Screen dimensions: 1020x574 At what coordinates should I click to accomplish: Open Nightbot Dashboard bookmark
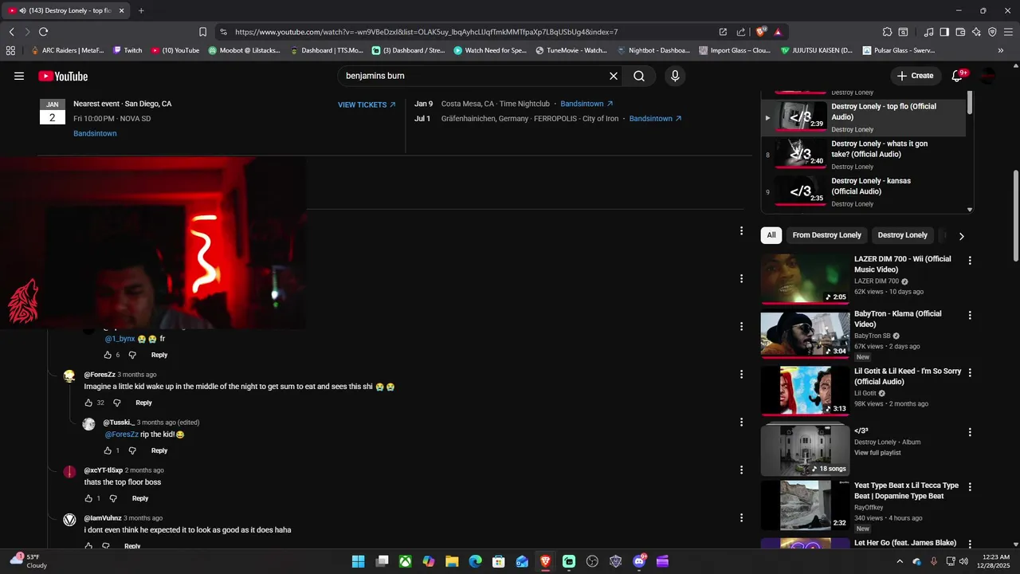(653, 50)
